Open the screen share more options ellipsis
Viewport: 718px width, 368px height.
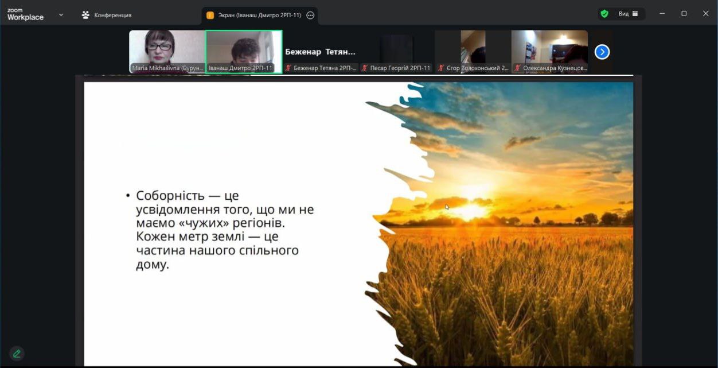pos(310,16)
